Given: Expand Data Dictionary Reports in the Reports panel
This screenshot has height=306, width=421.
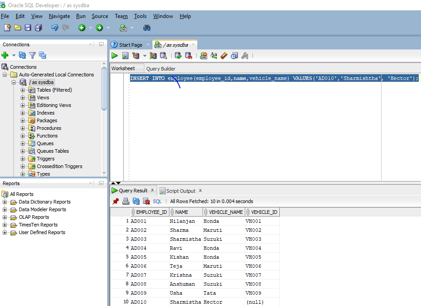Looking at the screenshot, I should [x=5, y=202].
